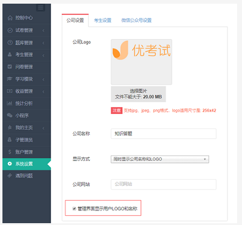Select 系统设置 in sidebar
242x225 pixels.
coord(27,164)
